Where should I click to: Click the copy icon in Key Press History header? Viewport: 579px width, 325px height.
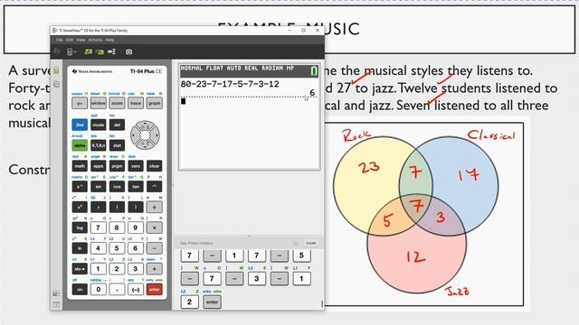point(296,243)
